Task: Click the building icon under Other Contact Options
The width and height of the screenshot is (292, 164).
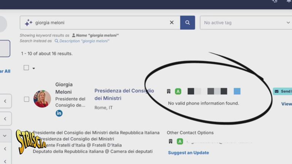Action: [x=170, y=141]
